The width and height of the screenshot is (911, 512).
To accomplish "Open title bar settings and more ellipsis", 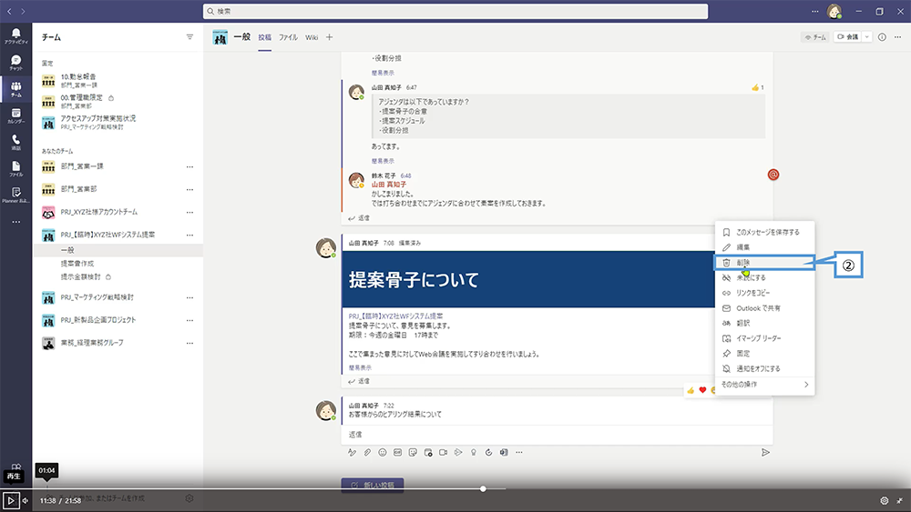I will click(814, 11).
